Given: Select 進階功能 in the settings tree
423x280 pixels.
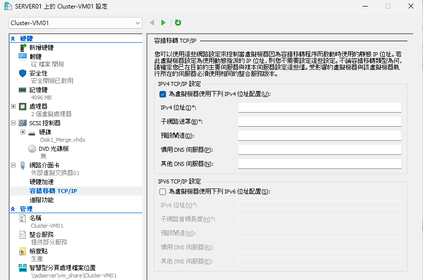Looking at the screenshot, I should tap(41, 200).
